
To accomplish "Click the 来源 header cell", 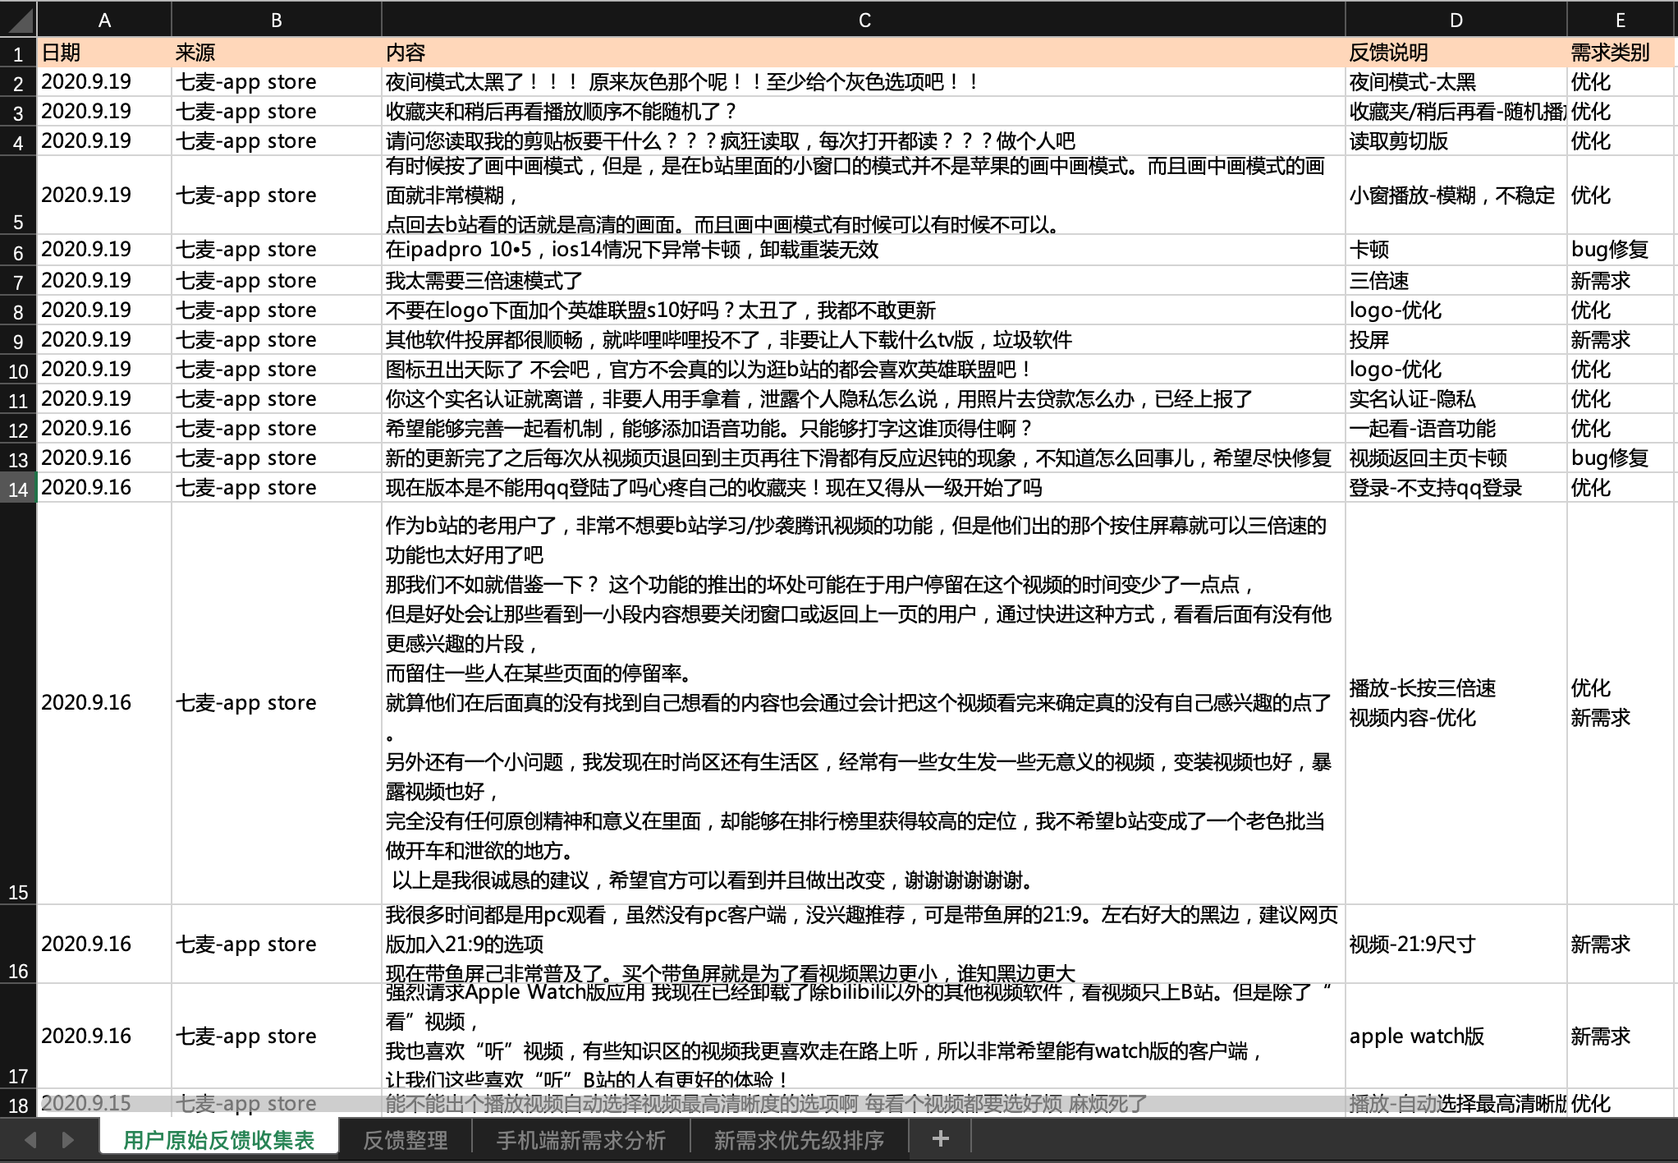I will click(x=277, y=53).
